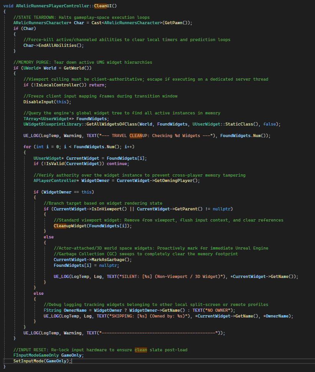
Task: Click MarkAsGarbage() call
Action: click(110, 260)
